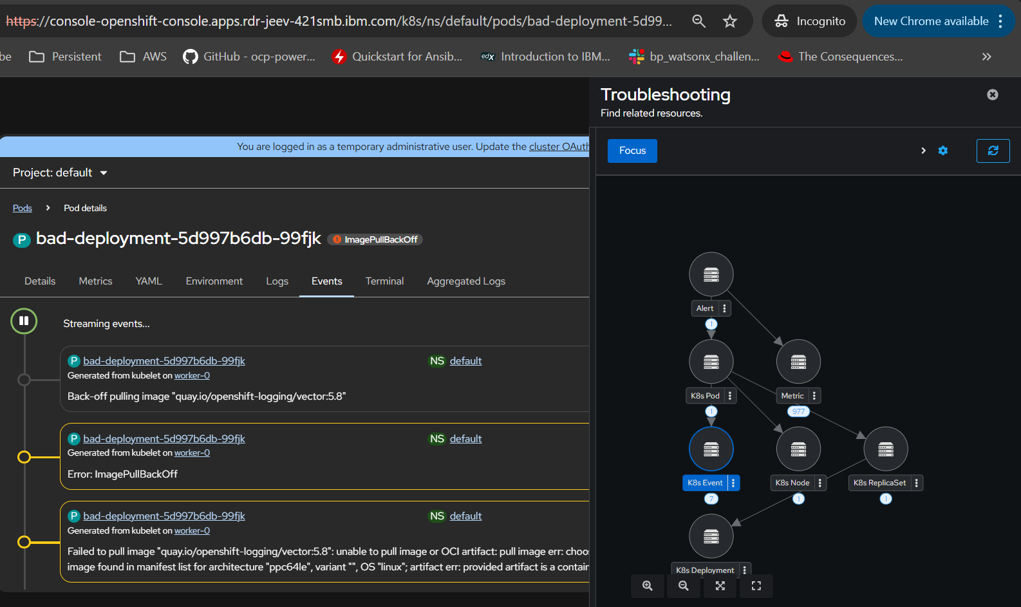Viewport: 1021px width, 607px height.
Task: Select the Events tab
Action: [327, 281]
